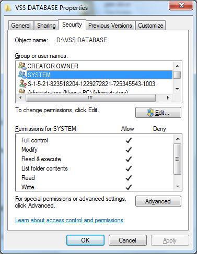
Task: Click the Read & execute permission row
Action: 95,159
